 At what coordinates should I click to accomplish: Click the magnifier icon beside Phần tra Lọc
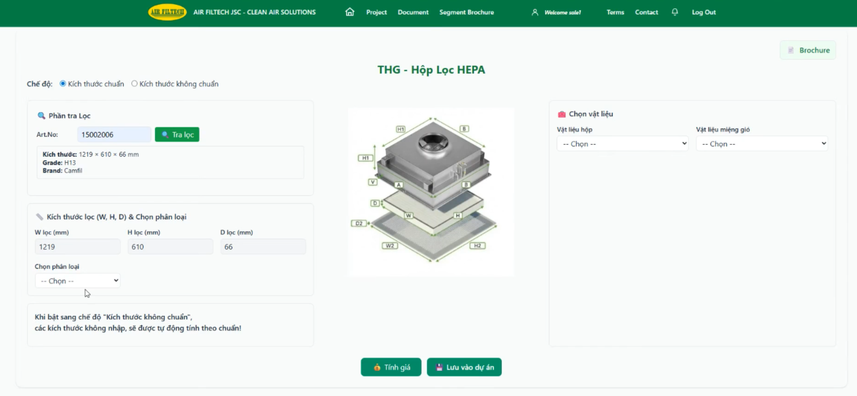(41, 116)
